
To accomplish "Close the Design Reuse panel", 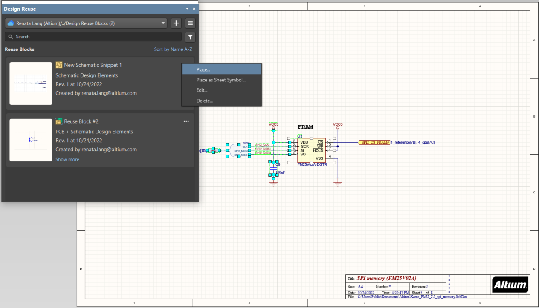I will click(x=194, y=9).
